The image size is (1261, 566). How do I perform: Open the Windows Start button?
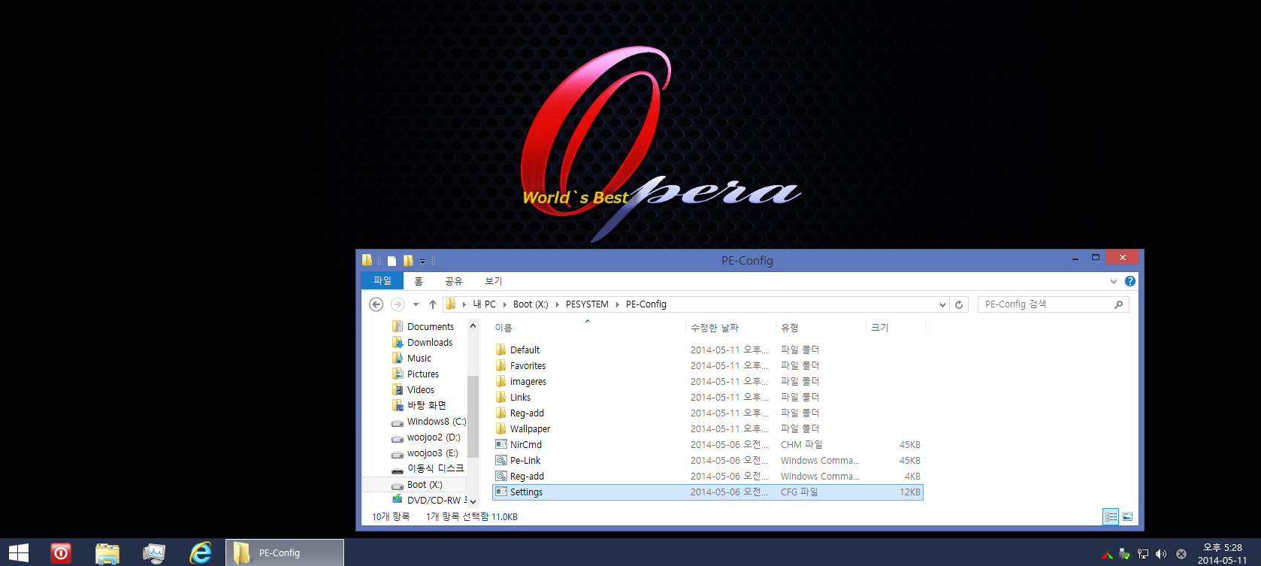coord(19,553)
